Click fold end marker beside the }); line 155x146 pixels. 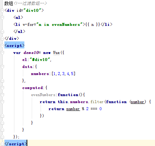2,137
